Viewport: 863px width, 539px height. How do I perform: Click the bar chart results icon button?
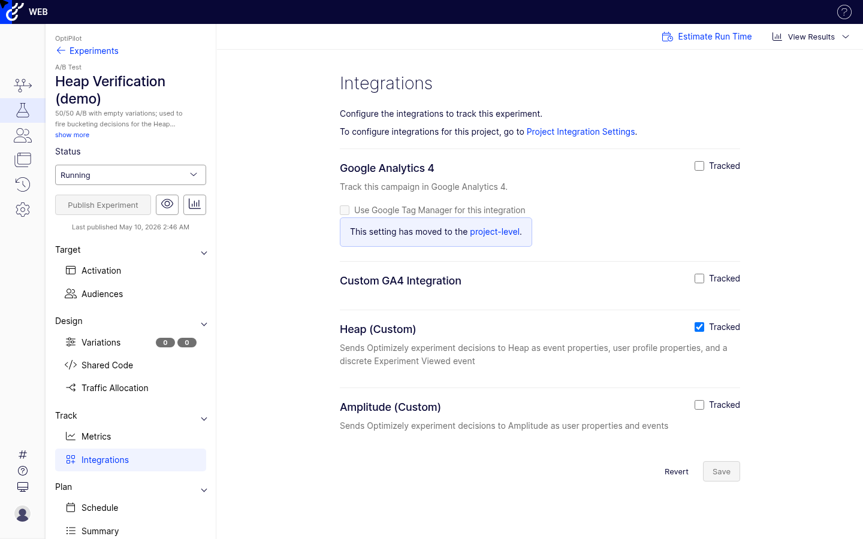pyautogui.click(x=195, y=205)
